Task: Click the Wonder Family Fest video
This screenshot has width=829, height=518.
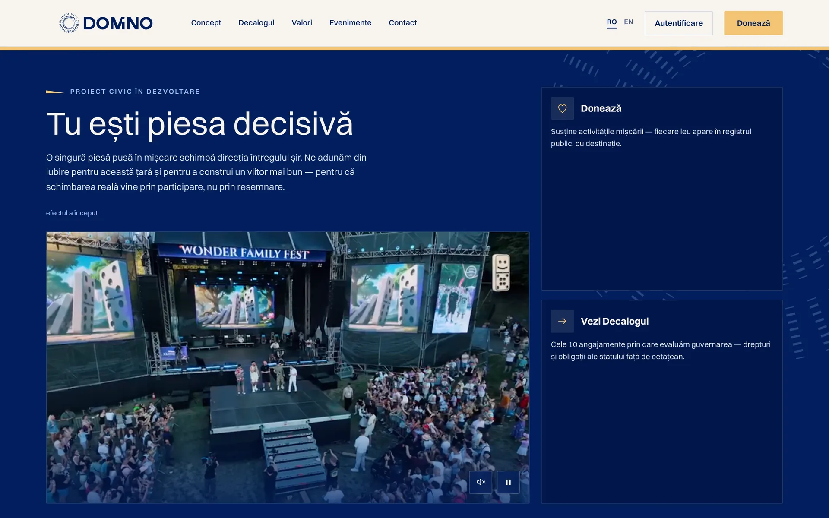Action: point(288,367)
